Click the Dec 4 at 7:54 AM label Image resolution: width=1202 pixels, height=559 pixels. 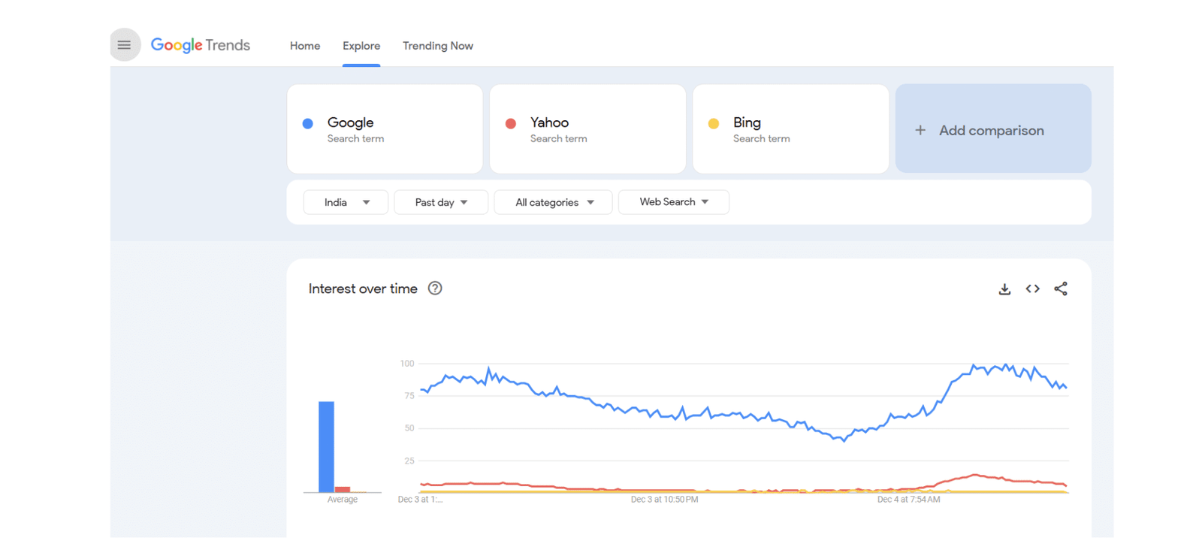tap(908, 500)
